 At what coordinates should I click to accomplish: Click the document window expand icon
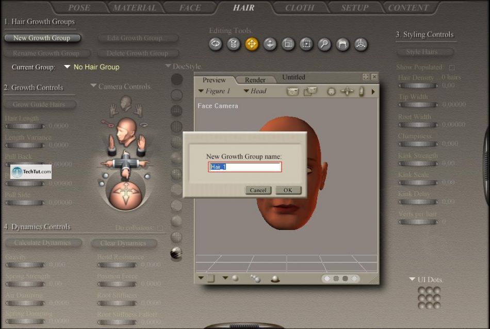[x=366, y=77]
